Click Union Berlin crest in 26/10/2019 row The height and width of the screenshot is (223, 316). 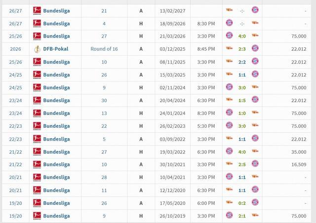click(255, 215)
